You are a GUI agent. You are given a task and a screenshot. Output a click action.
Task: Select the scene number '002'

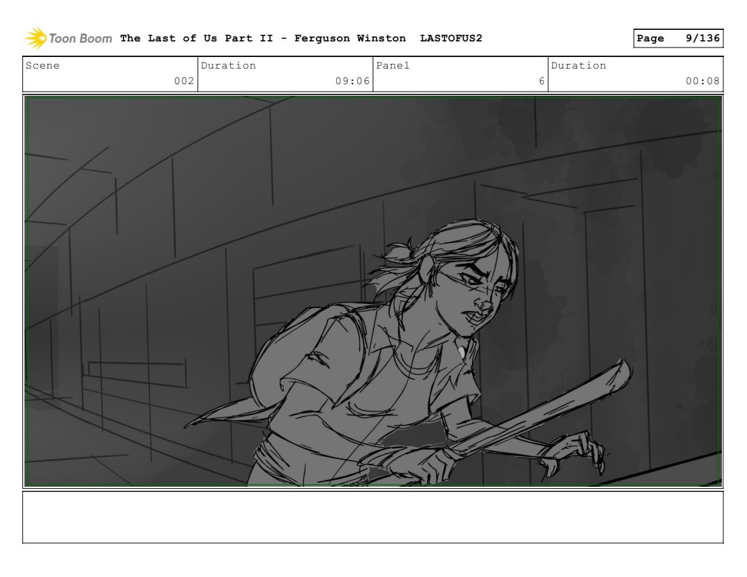coord(184,81)
